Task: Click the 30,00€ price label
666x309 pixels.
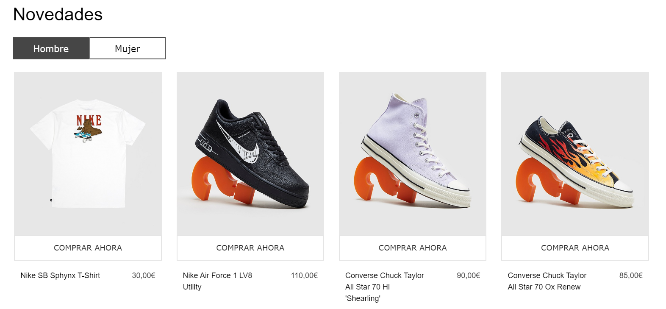Action: 144,276
